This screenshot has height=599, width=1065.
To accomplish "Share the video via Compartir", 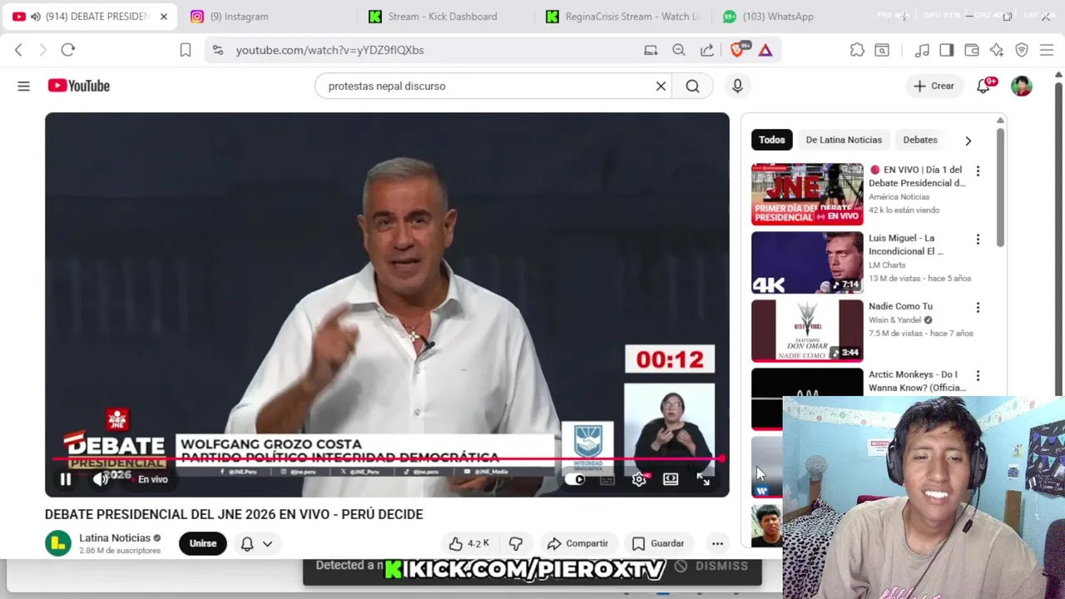I will click(578, 543).
